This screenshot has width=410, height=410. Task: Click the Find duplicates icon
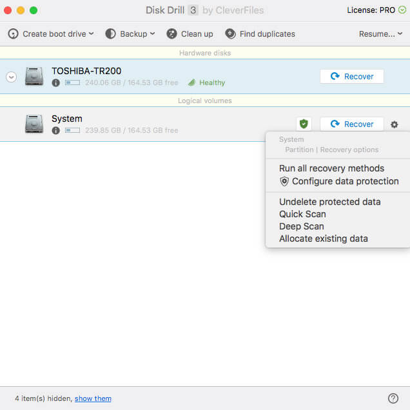tap(230, 34)
